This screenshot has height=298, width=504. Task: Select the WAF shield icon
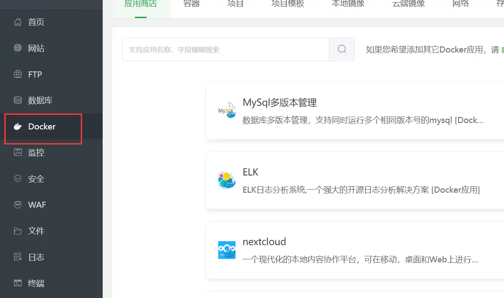coord(18,205)
